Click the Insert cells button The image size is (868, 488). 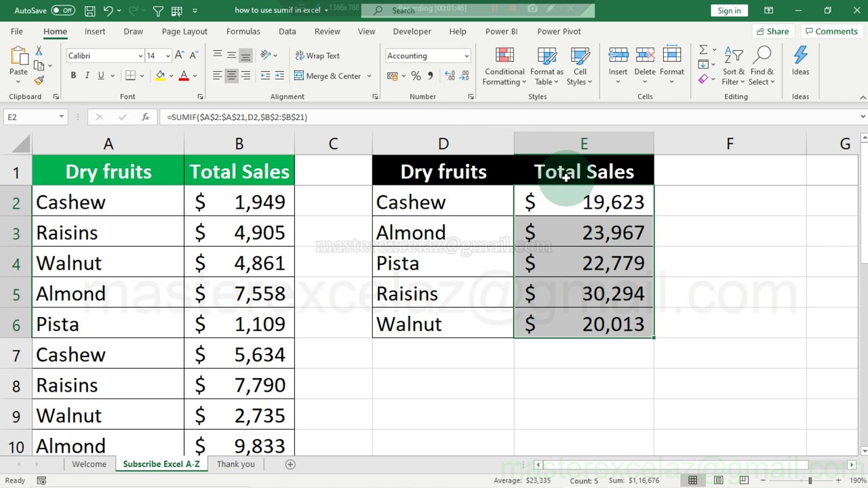[618, 66]
